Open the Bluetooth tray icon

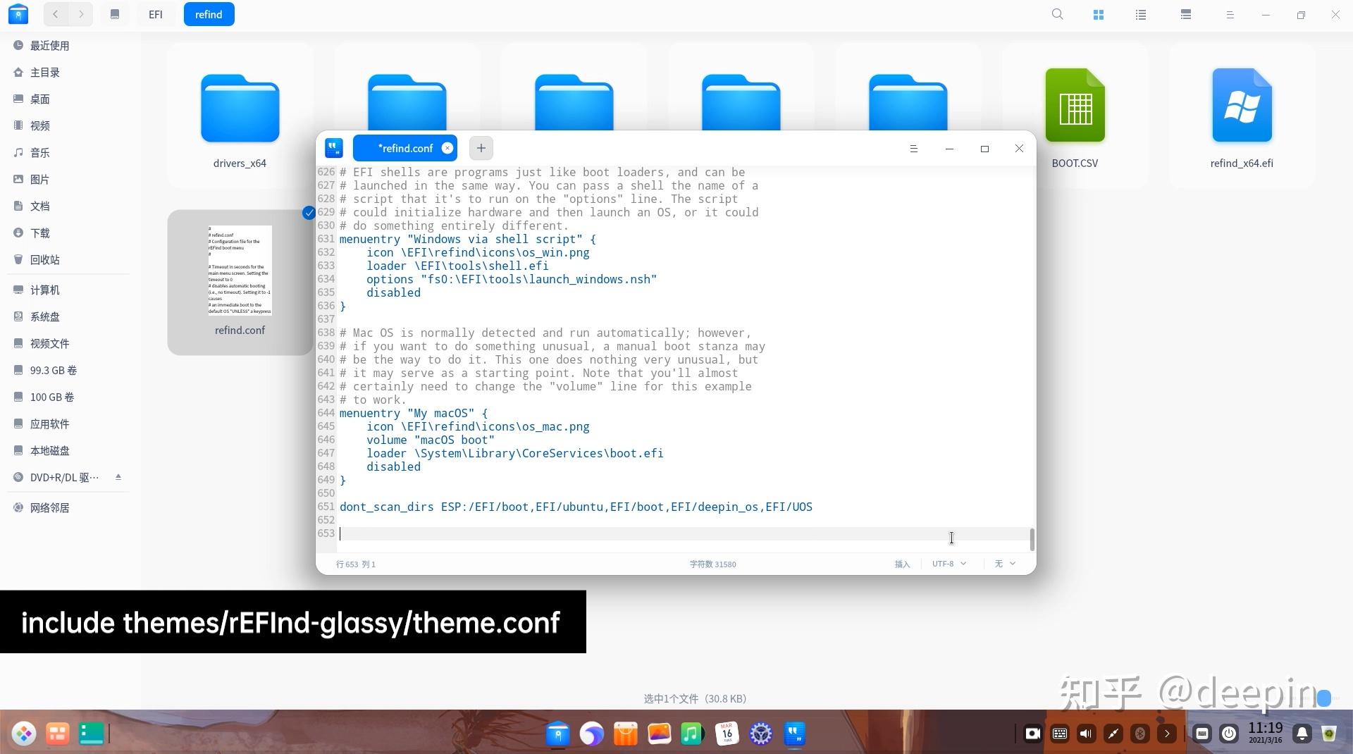click(x=1139, y=734)
